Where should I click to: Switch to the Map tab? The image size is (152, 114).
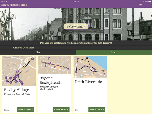[114, 52]
